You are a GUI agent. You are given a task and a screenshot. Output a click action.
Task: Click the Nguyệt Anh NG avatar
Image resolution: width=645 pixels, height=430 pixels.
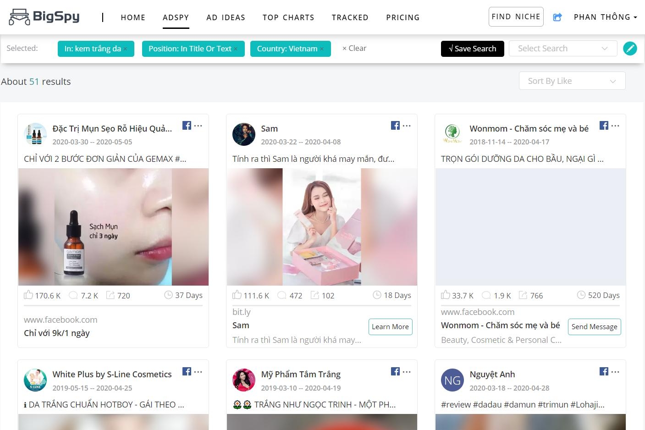click(x=452, y=380)
